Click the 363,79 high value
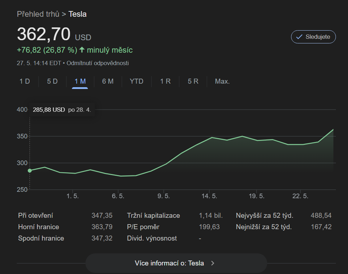The image size is (348, 274). (x=102, y=227)
